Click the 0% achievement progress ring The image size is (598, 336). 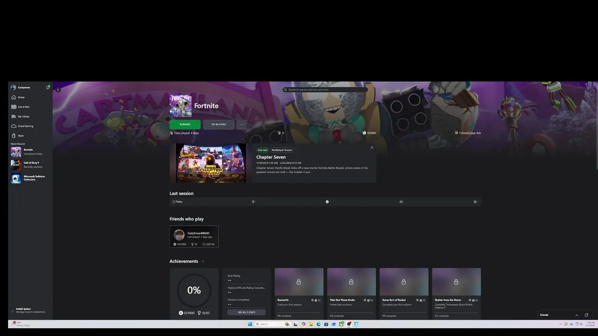pos(194,290)
